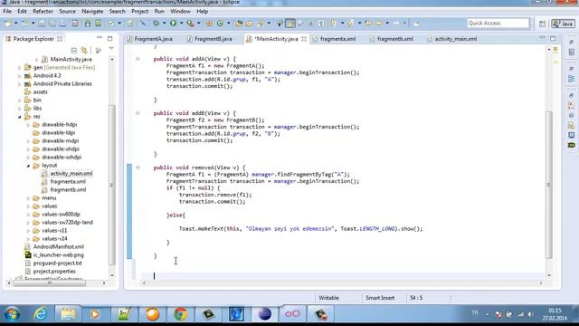Maximize the Package Explorer panel
579x326 pixels.
(x=109, y=38)
